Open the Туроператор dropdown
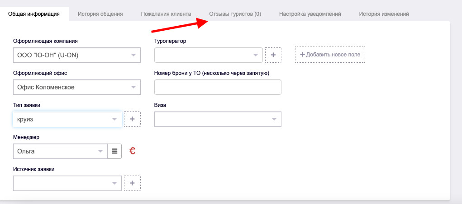 coord(208,55)
